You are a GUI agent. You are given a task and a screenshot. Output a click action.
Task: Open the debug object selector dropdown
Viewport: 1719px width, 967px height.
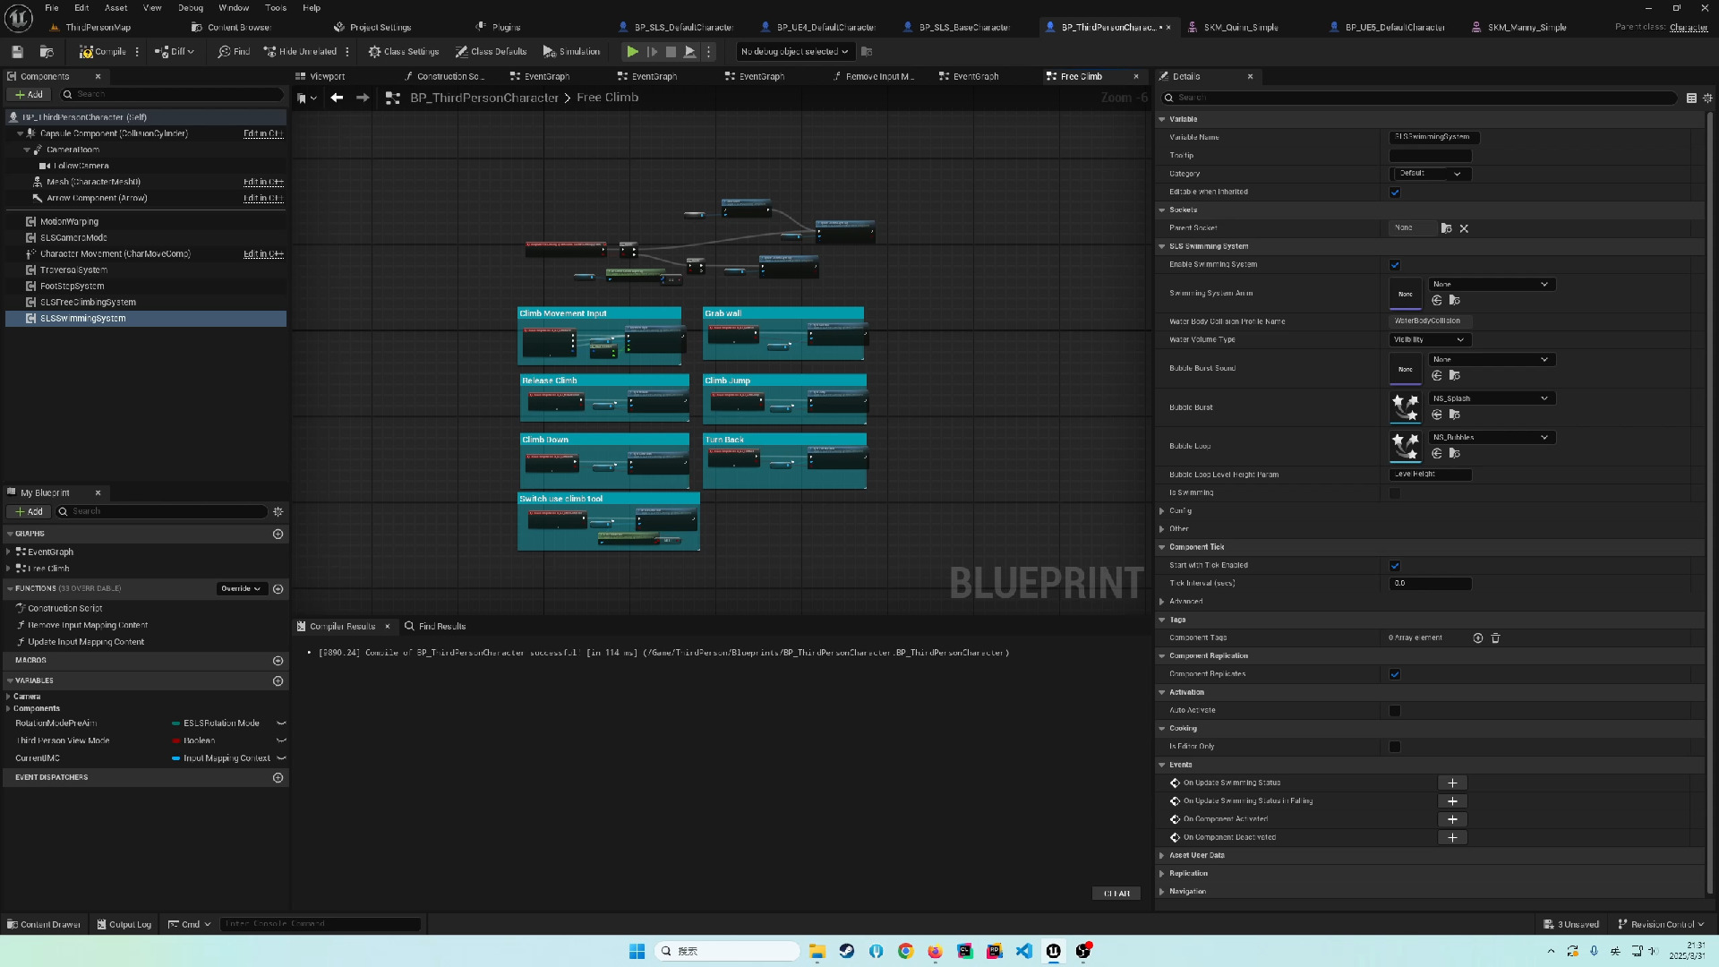click(794, 52)
